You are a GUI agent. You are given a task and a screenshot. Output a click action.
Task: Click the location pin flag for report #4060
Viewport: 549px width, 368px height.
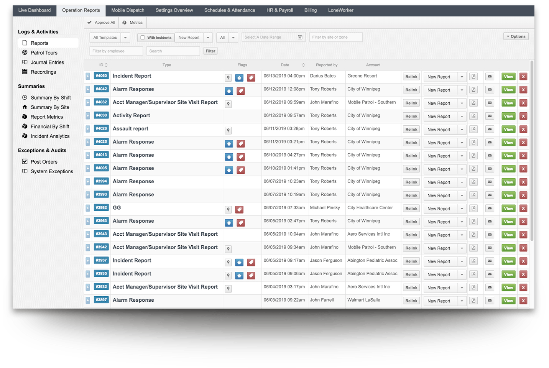tap(228, 78)
